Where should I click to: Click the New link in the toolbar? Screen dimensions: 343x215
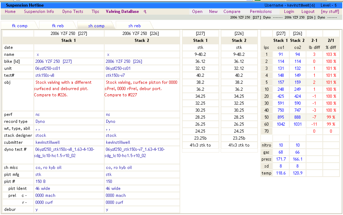[x=213, y=12]
